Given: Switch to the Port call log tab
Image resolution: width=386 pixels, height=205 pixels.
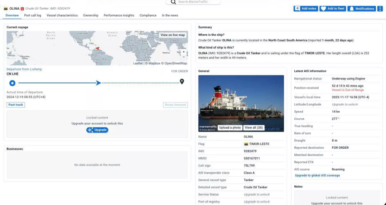Looking at the screenshot, I should pos(32,15).
